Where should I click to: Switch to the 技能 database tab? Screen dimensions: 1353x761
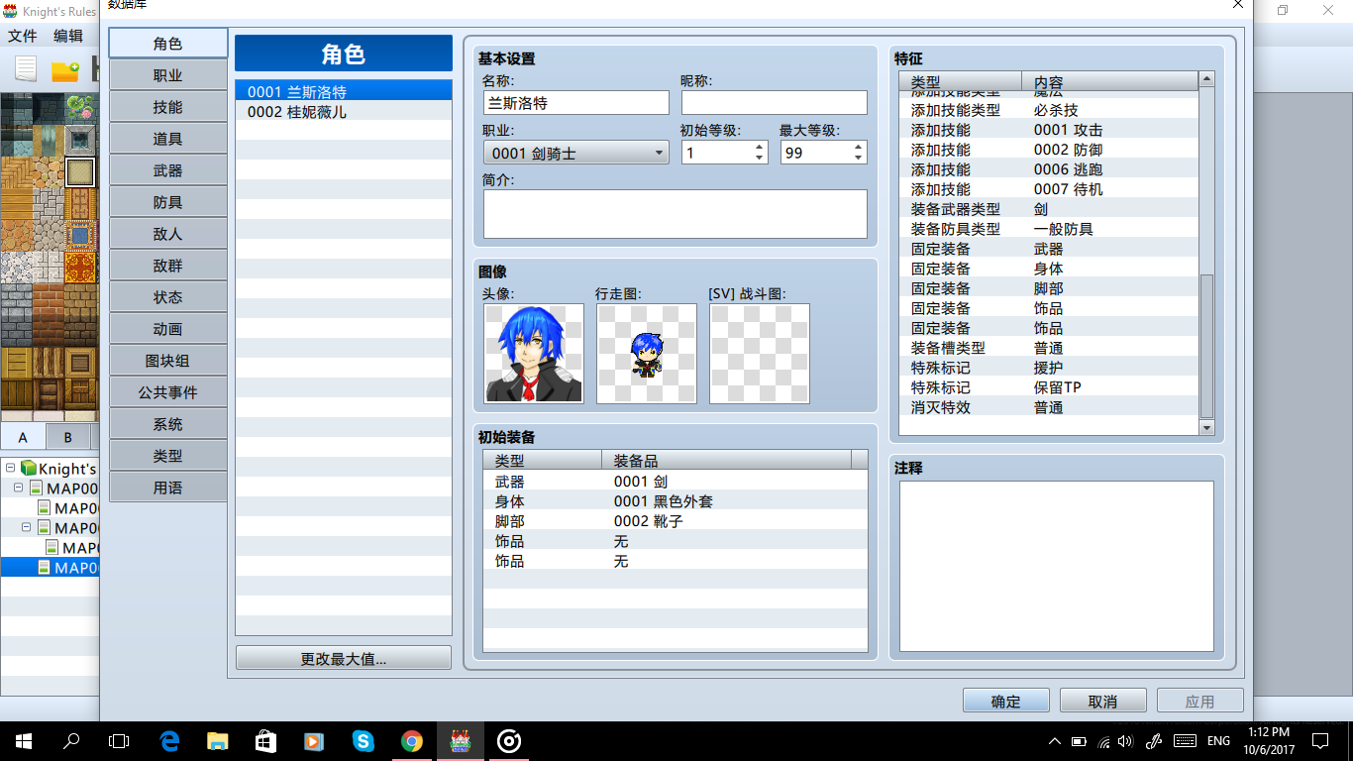click(168, 107)
